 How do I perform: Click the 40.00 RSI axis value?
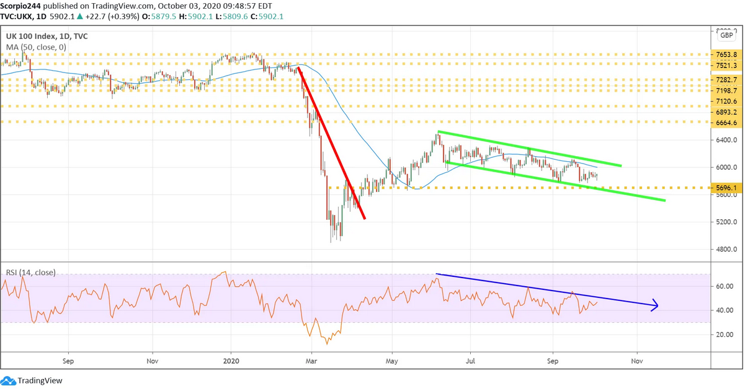(723, 310)
